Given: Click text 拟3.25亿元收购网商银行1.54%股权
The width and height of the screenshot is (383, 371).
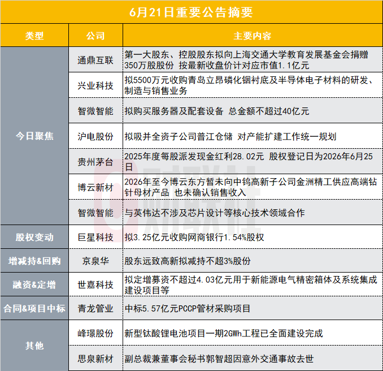Looking at the screenshot, I should click(x=194, y=237).
